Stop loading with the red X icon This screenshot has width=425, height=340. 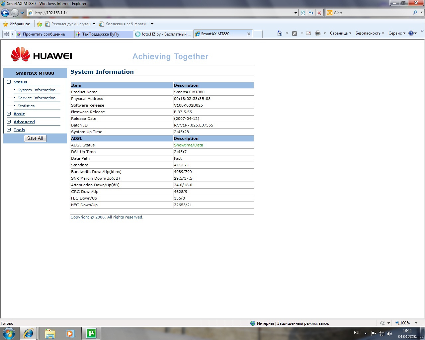pos(319,13)
